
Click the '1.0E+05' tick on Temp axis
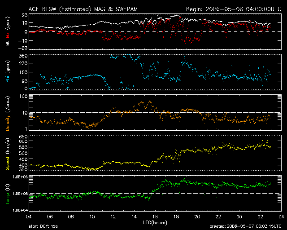coord(20,194)
